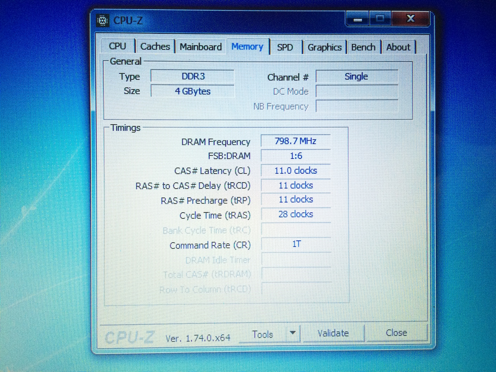The height and width of the screenshot is (372, 496).
Task: Click the tRCD value field
Action: [x=296, y=186]
